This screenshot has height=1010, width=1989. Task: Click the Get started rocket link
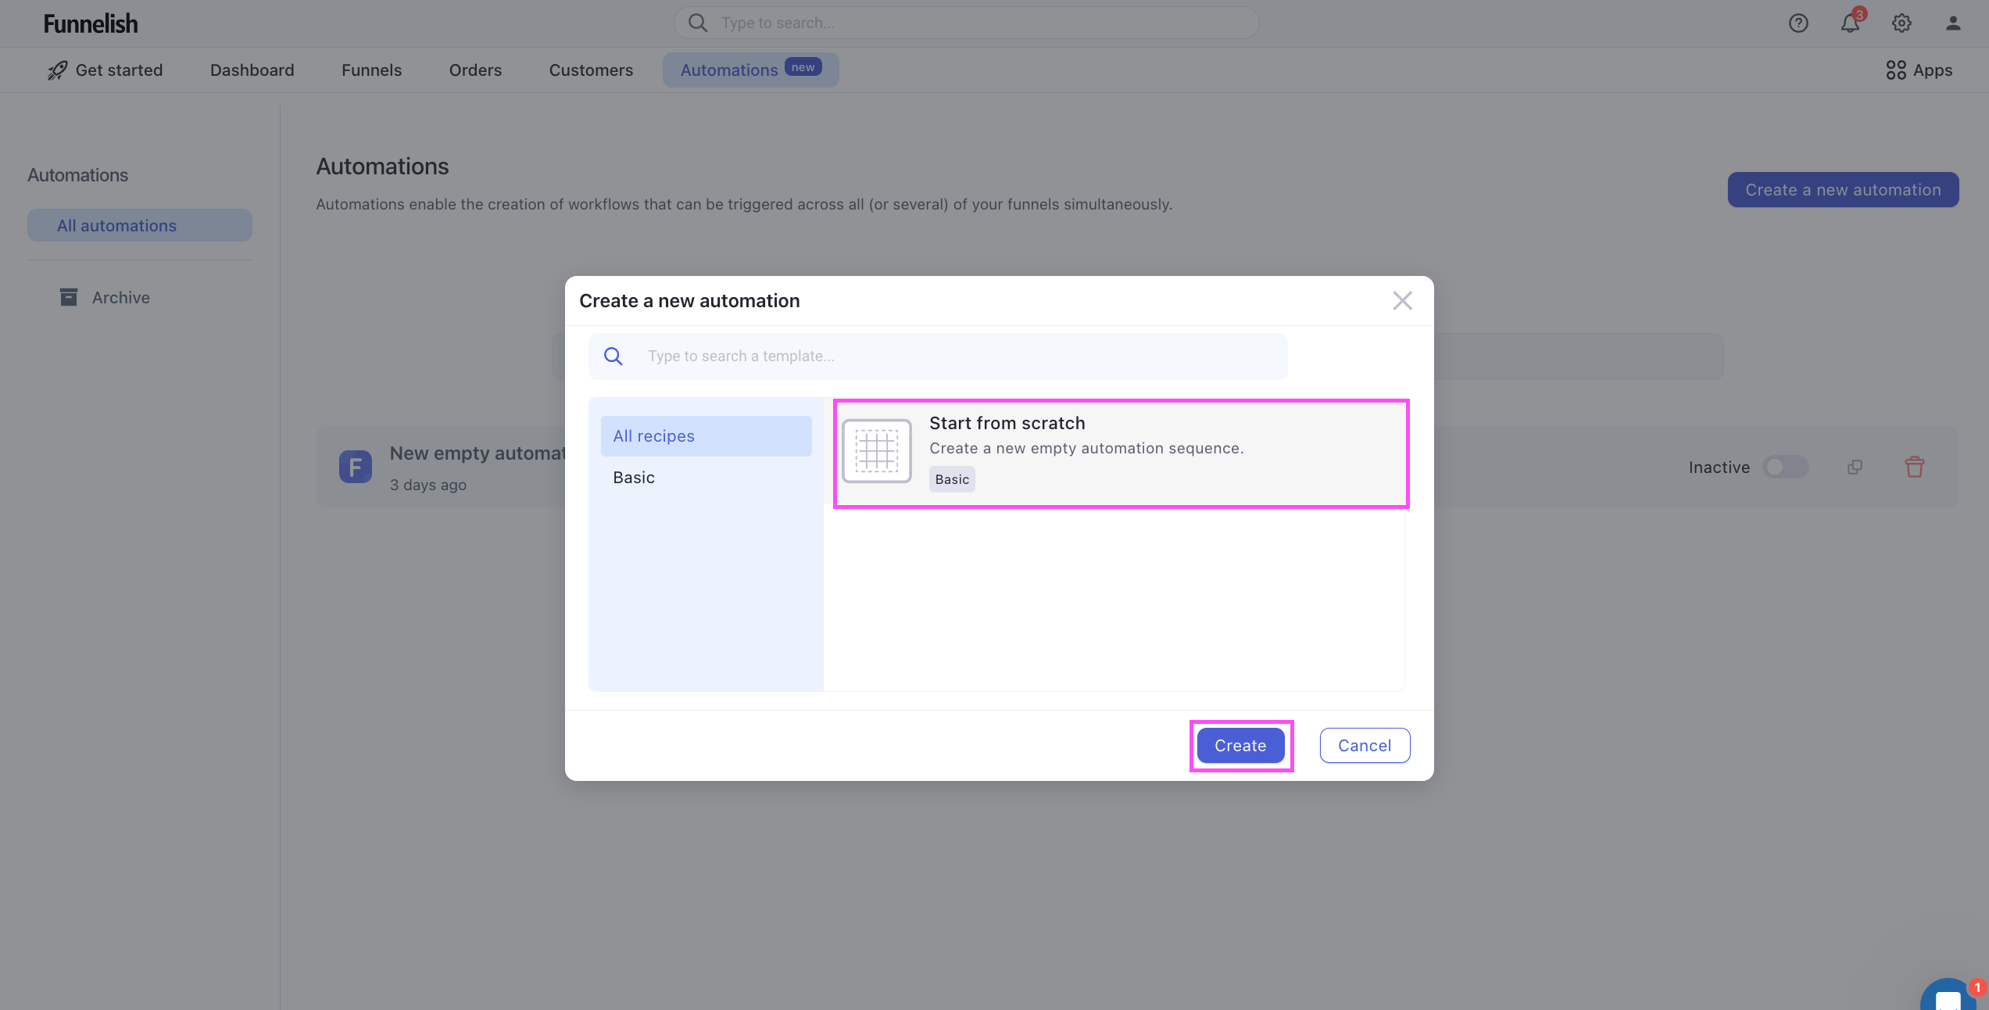pyautogui.click(x=105, y=70)
